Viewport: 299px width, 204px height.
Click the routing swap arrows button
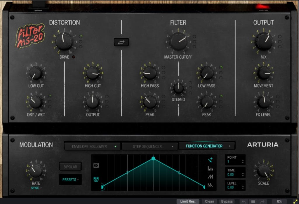(x=121, y=42)
